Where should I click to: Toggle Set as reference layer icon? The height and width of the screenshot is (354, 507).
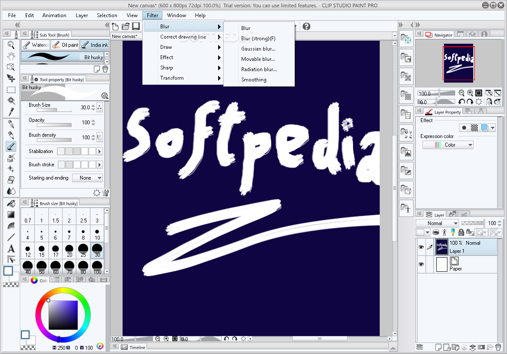point(444,232)
